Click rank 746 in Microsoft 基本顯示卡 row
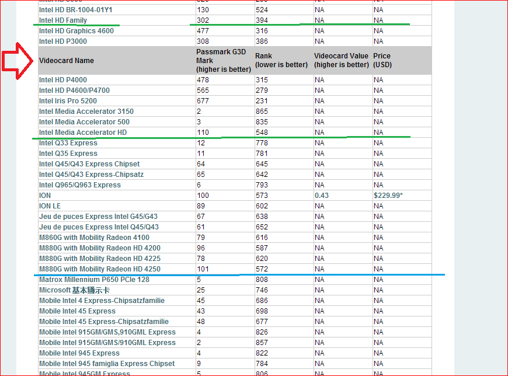Viewport: 508px width, 376px height. point(262,290)
